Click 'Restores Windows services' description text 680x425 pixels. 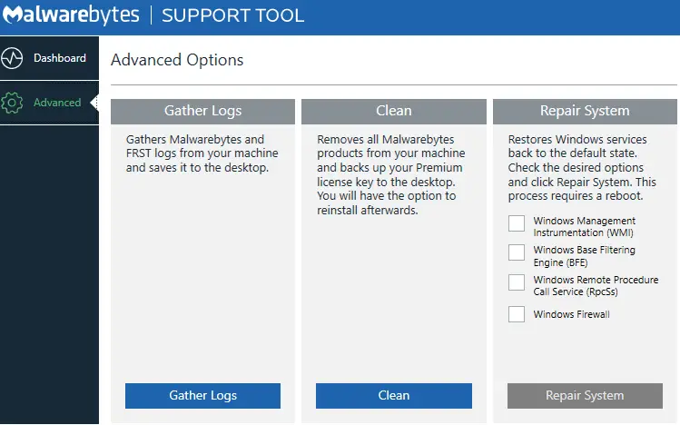coord(582,168)
